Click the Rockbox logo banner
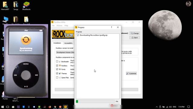This screenshot has width=193, height=109. coord(63,34)
